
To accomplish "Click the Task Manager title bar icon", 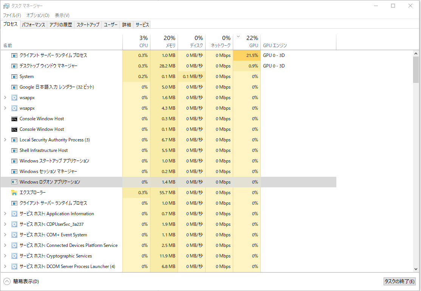I will pos(6,6).
